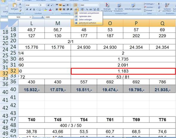Increase font size with the large A icon
The width and height of the screenshot is (176, 138).
click(49, 5)
